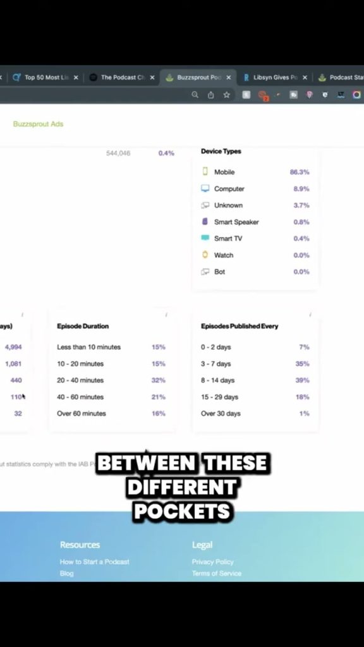Open the Blog link in footer
The image size is (364, 647).
click(66, 573)
